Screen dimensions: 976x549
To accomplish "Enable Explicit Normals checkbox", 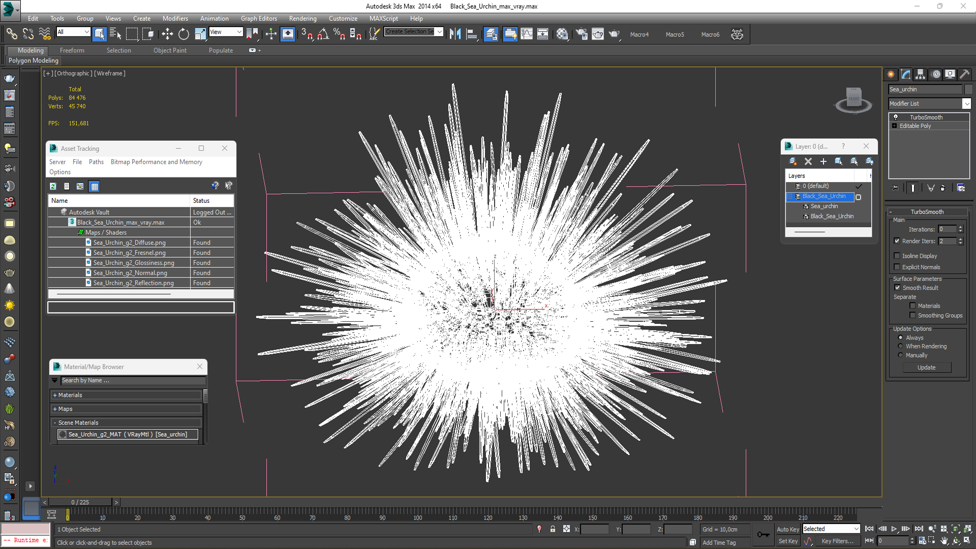I will tap(897, 267).
